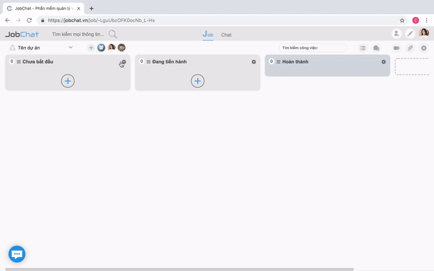Open the labels tag icon
This screenshot has width=434, height=271.
397,48
